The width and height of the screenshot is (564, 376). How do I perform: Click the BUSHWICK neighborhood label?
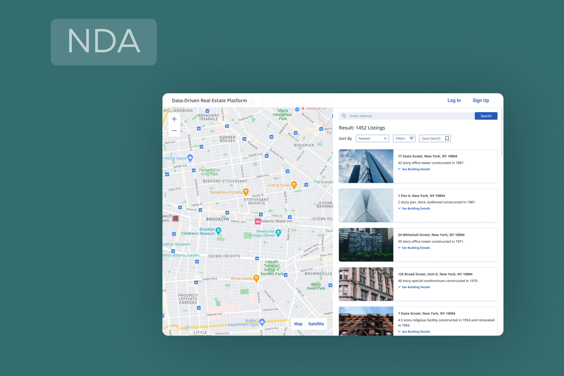[304, 145]
